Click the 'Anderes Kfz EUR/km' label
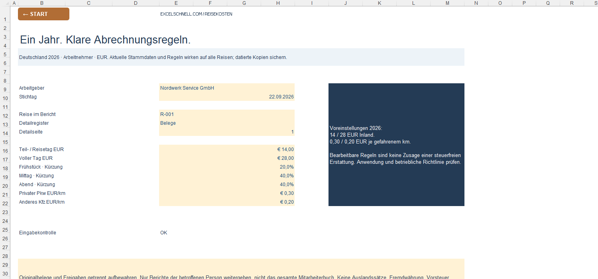Screen dimensions: 598x279 coord(42,202)
